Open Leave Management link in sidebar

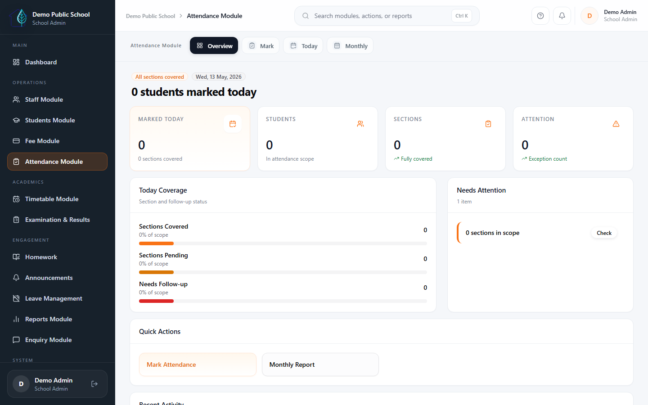coord(57,298)
